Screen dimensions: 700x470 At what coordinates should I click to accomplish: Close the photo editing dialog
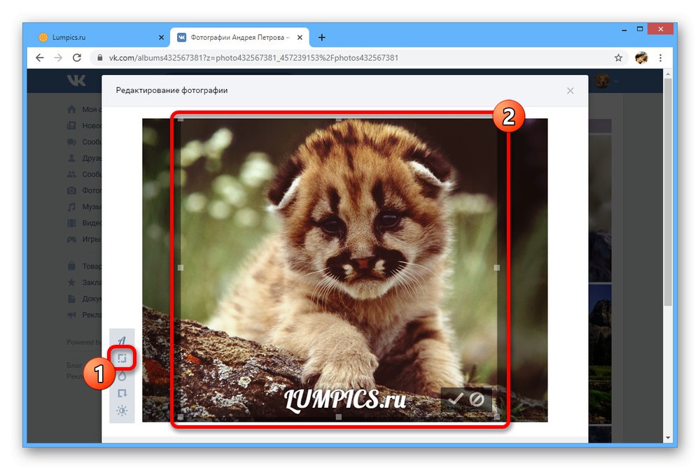[x=570, y=90]
